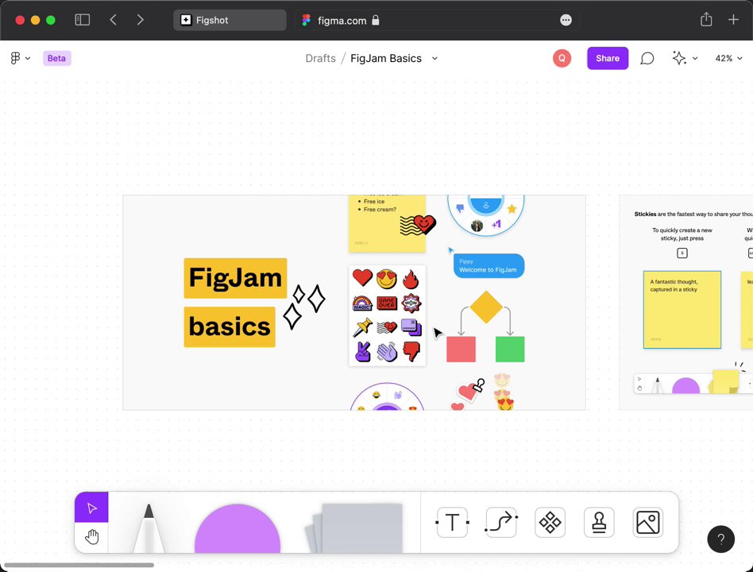Open the Help question mark button
The image size is (753, 572).
point(720,539)
